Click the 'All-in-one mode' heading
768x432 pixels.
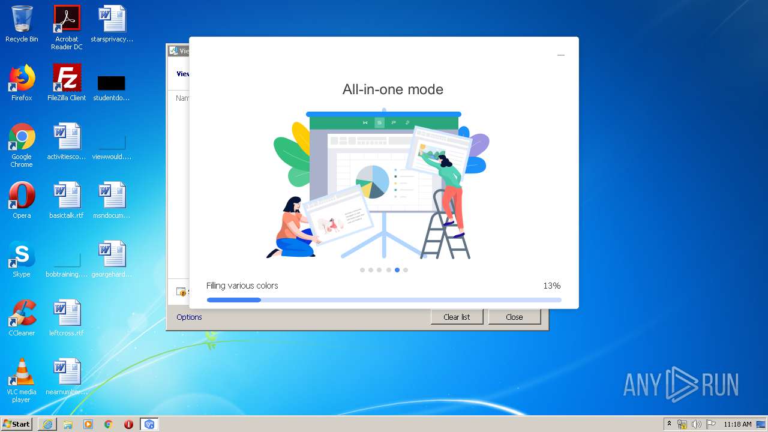click(393, 89)
